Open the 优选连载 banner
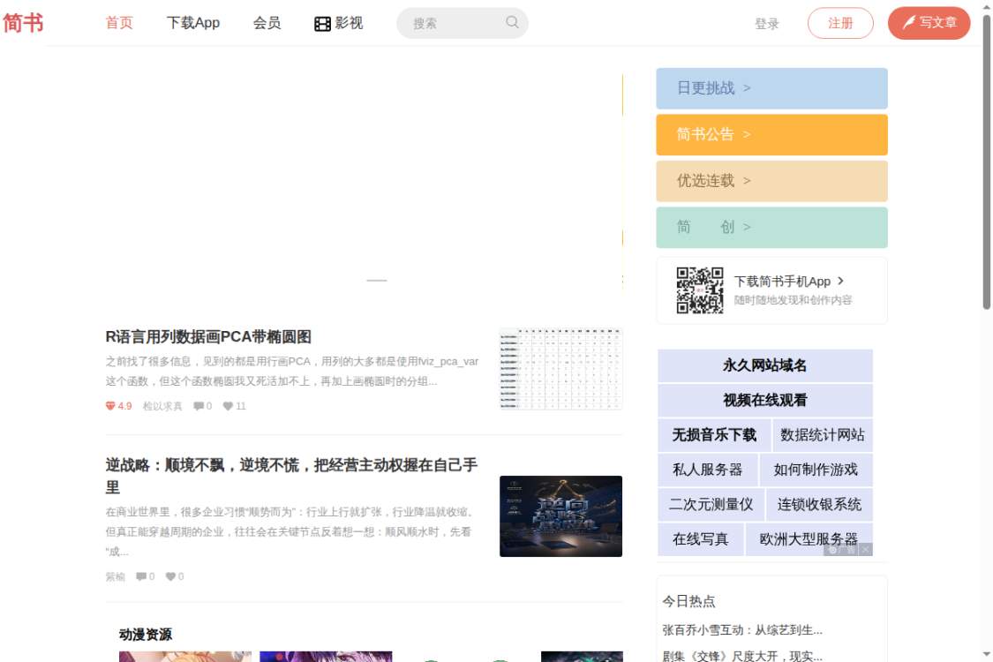 (771, 181)
